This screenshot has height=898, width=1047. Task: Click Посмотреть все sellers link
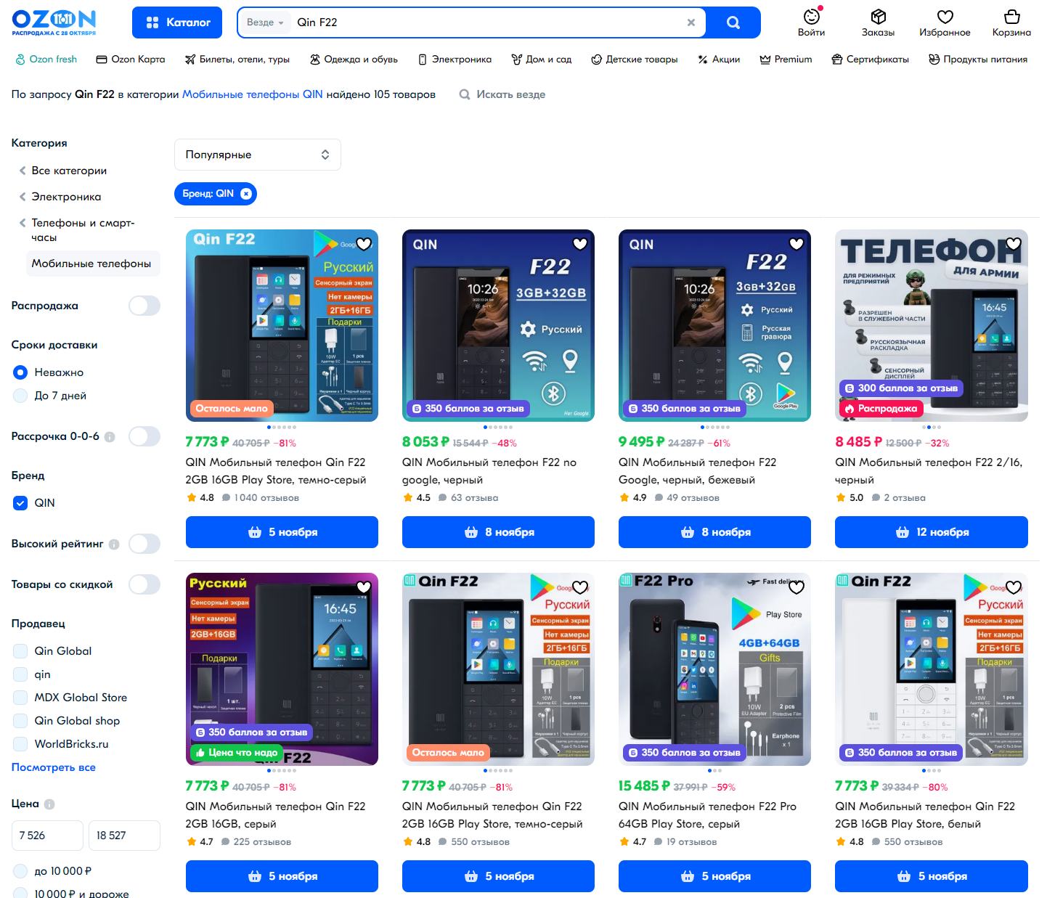[54, 767]
